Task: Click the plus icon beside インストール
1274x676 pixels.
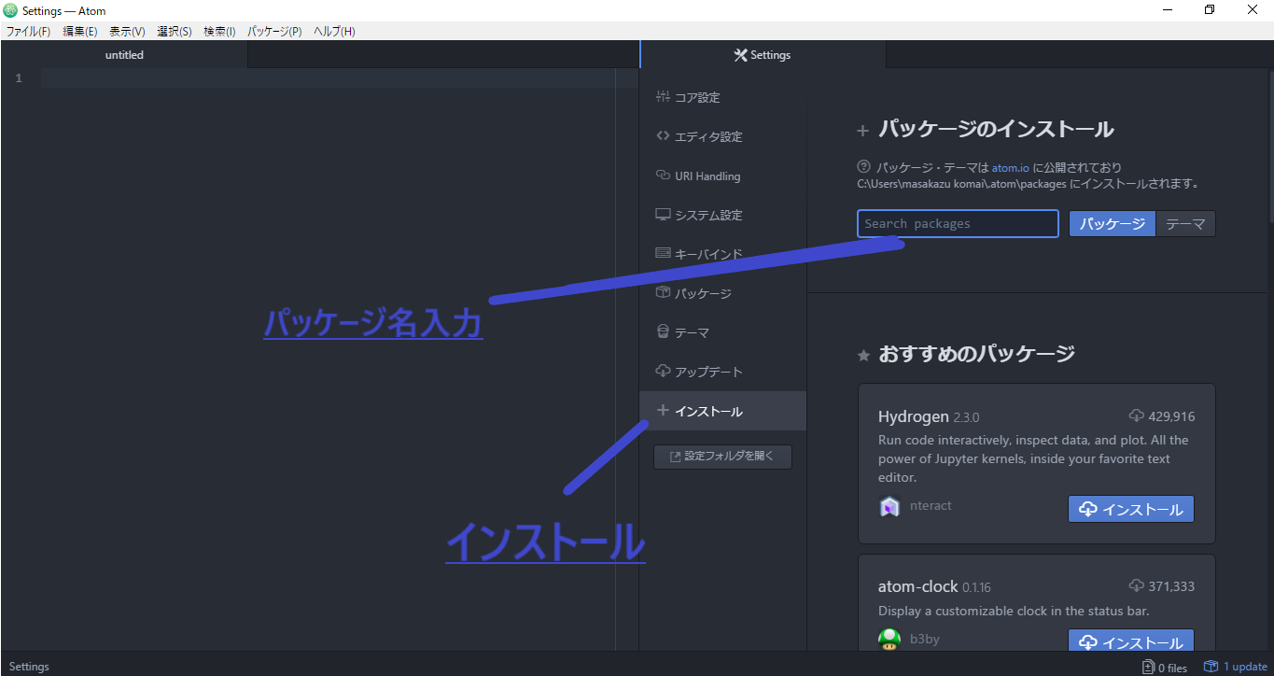Action: point(663,410)
